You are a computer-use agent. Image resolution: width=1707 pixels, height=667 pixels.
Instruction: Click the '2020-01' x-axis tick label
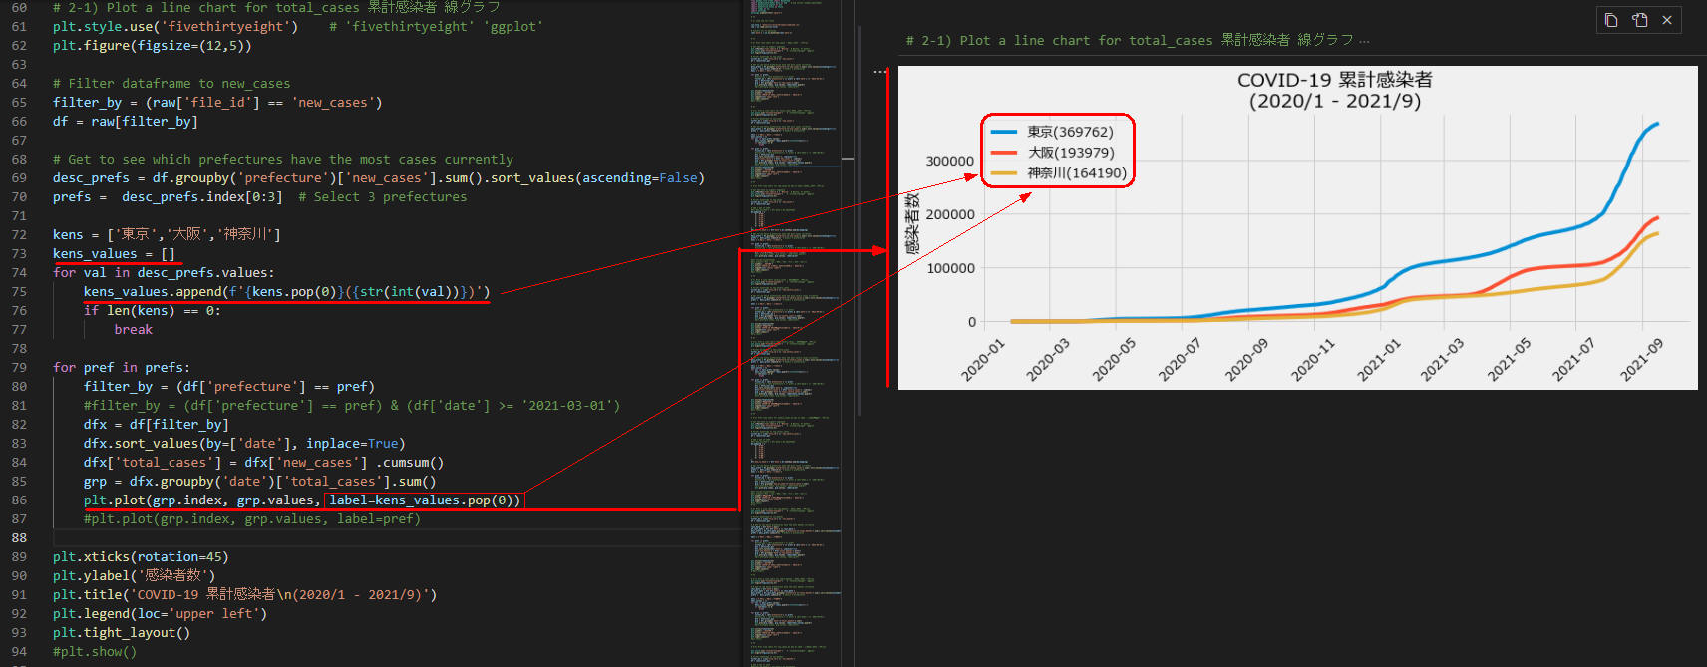click(x=983, y=360)
